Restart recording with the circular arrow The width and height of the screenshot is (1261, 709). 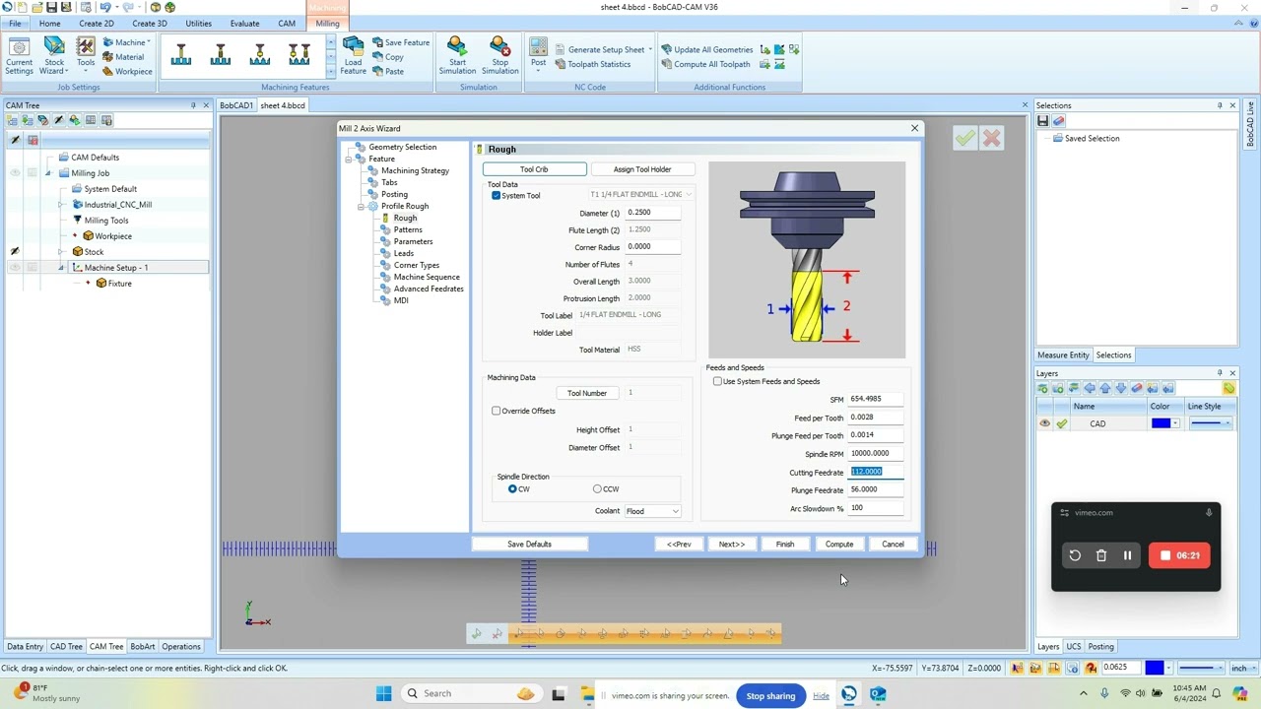(x=1075, y=555)
